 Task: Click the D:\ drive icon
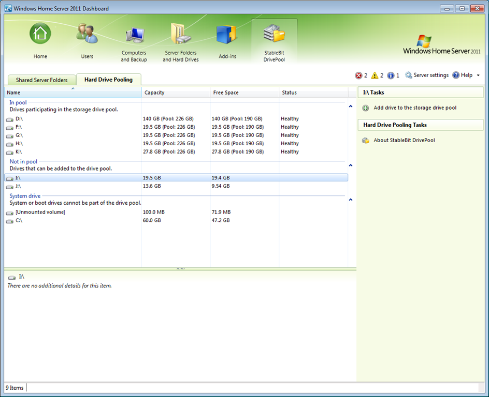(10, 119)
